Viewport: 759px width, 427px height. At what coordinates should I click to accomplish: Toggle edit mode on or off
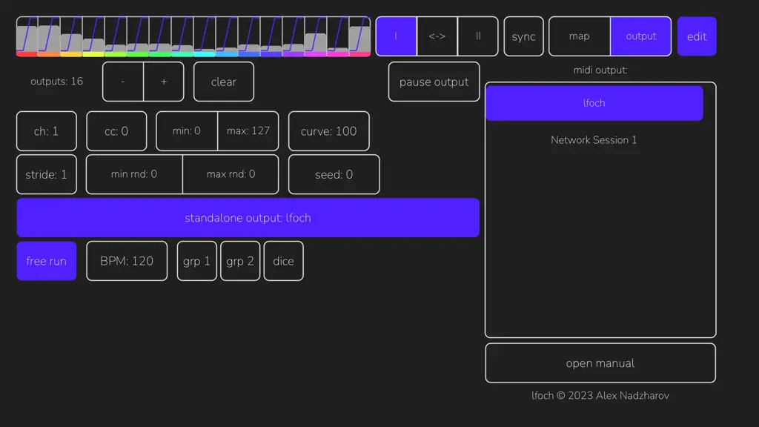click(x=697, y=36)
